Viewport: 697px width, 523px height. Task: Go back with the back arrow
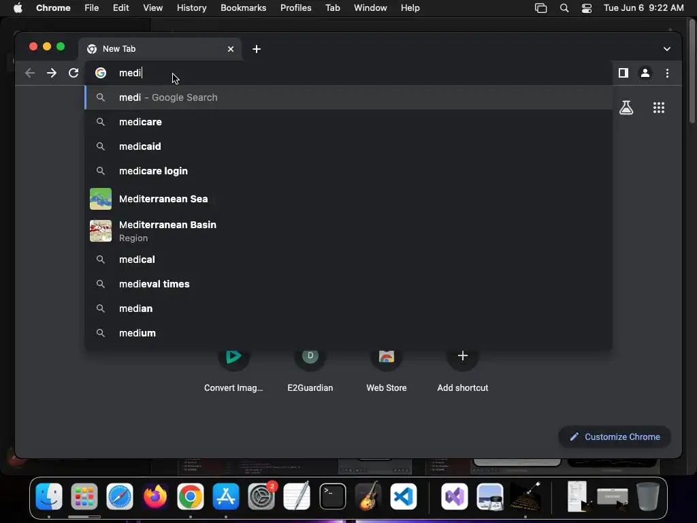click(30, 73)
